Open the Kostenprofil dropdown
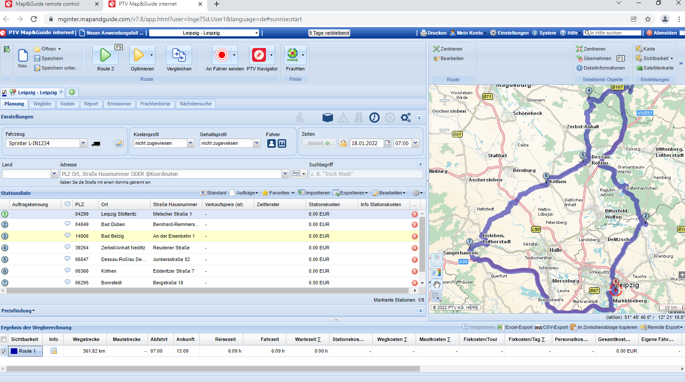This screenshot has width=685, height=382. tap(190, 143)
